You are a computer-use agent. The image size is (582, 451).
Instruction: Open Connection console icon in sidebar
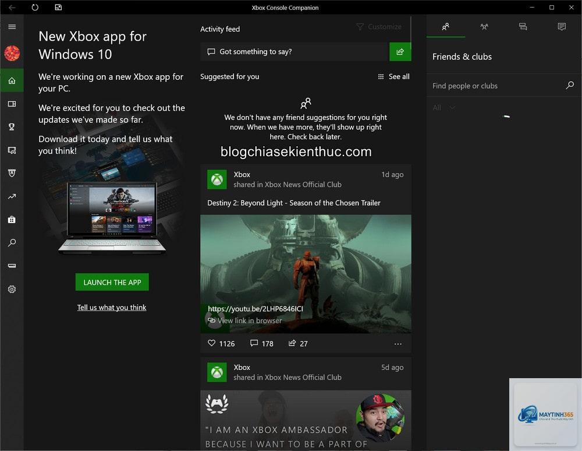point(12,266)
